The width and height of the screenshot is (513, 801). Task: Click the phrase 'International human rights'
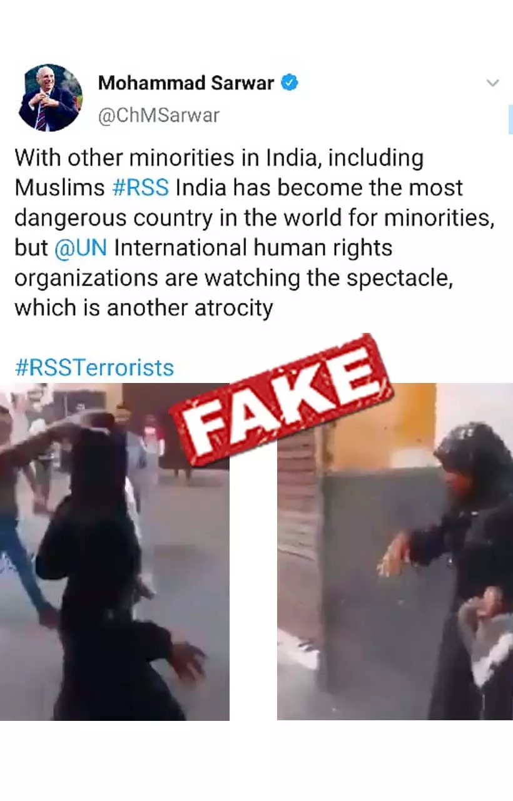point(253,247)
